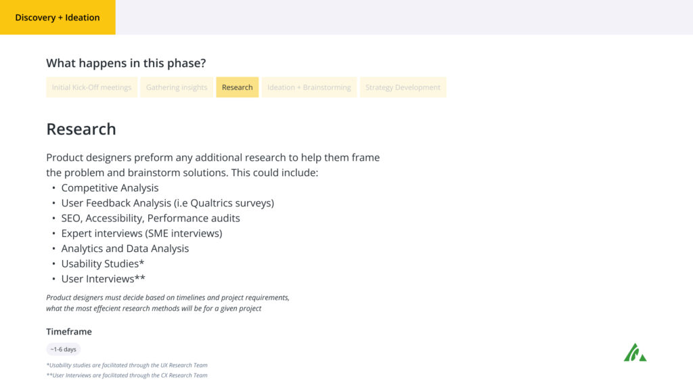Click the Timeframe label
Screen dimensions: 693x390
tap(69, 332)
